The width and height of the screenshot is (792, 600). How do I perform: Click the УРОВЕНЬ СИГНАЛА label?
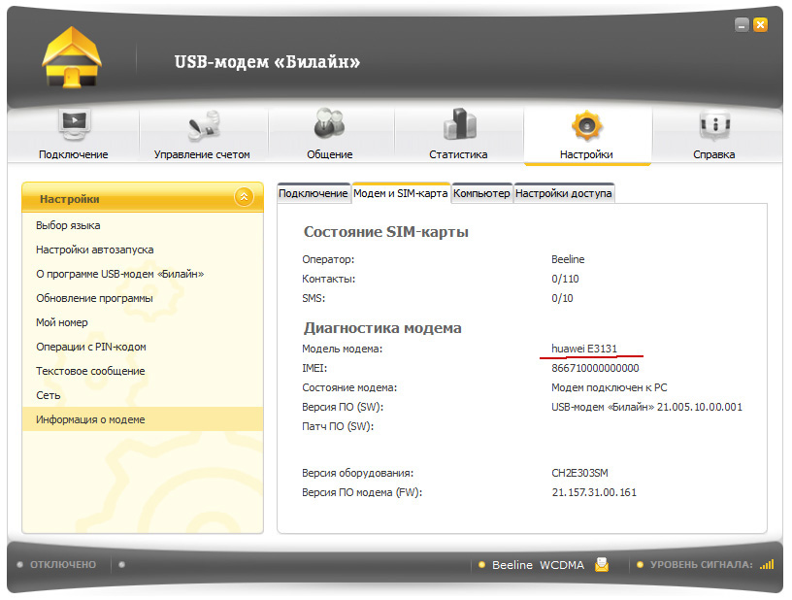click(701, 565)
